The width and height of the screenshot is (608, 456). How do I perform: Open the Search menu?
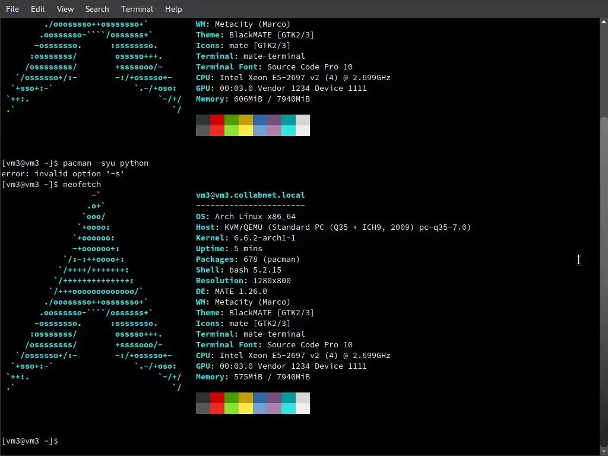click(97, 9)
